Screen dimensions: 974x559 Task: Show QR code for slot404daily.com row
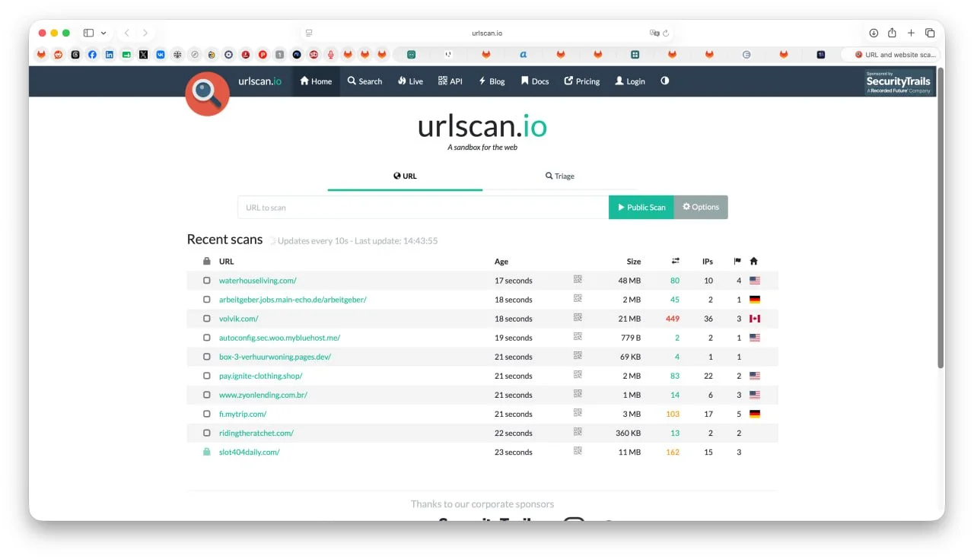578,451
